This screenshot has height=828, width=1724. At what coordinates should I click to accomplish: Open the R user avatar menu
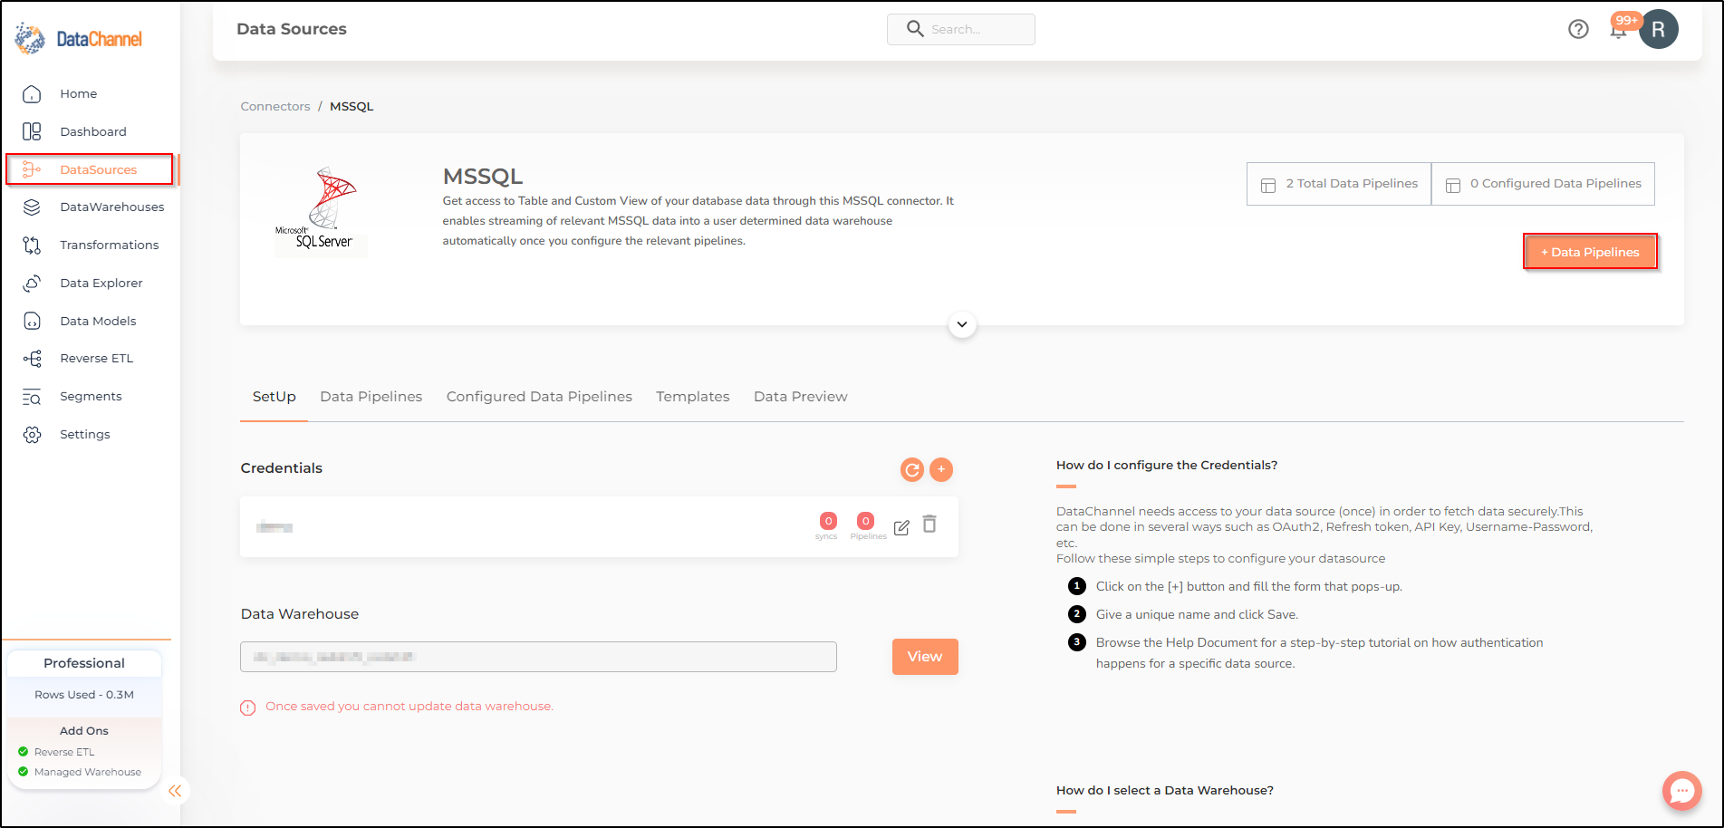pos(1658,29)
